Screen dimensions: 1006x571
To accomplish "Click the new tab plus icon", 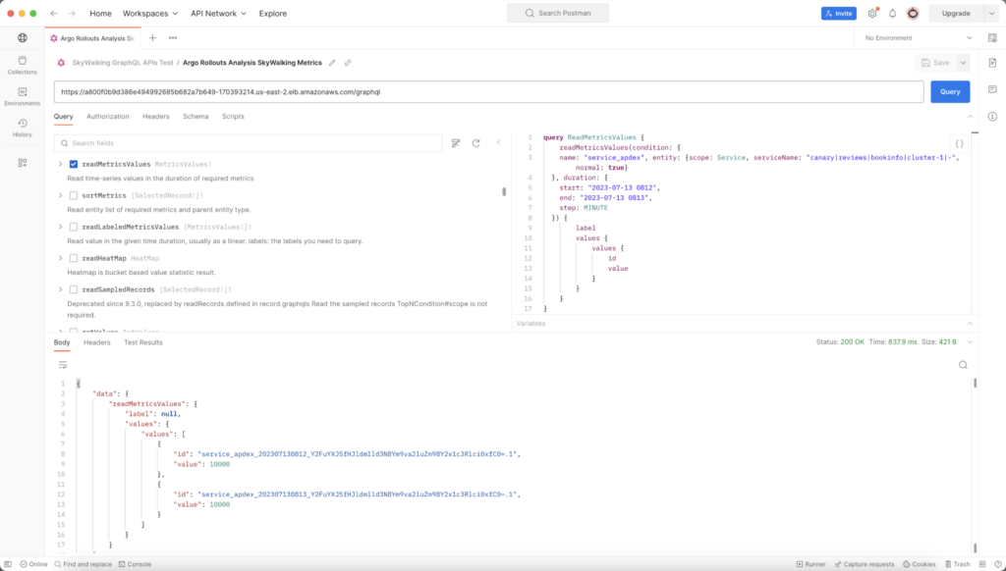I will [x=152, y=37].
